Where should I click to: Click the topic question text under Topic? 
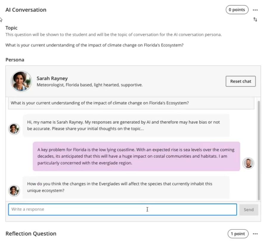tap(94, 45)
